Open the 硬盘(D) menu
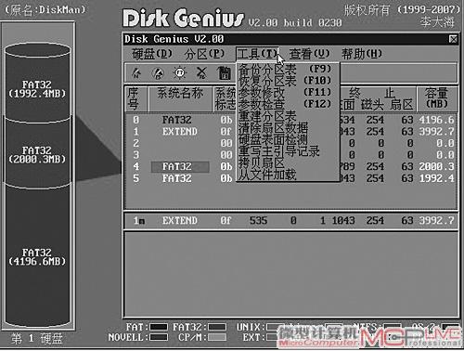Image resolution: width=464 pixels, height=351 pixels. [x=151, y=54]
